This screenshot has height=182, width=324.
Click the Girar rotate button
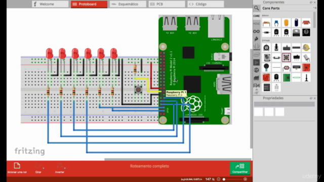click(x=38, y=168)
